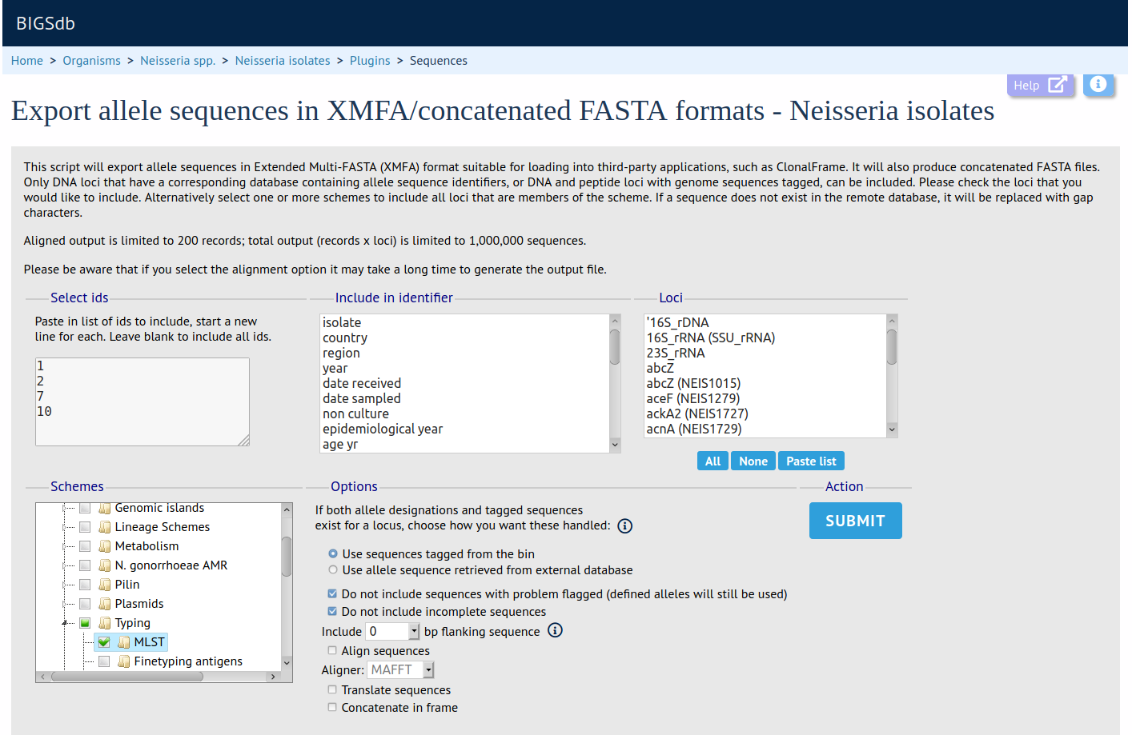Click the blue information toggle icon
This screenshot has width=1132, height=735.
(1098, 84)
